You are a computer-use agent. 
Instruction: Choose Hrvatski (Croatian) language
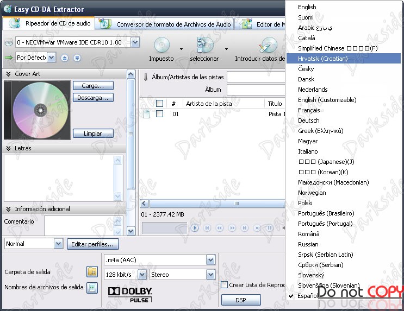(344, 59)
